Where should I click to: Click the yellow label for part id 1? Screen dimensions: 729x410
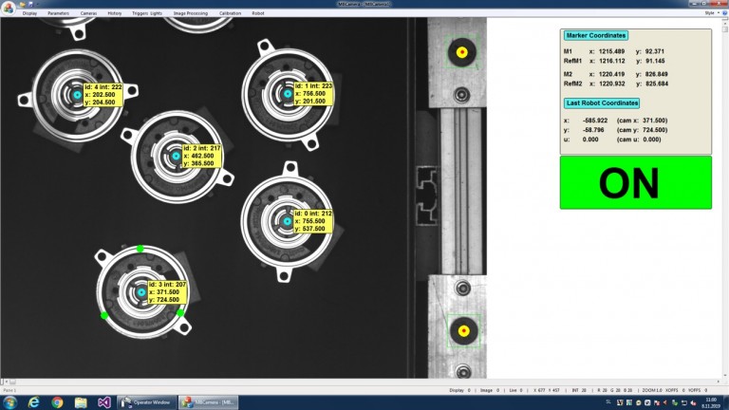tap(314, 93)
